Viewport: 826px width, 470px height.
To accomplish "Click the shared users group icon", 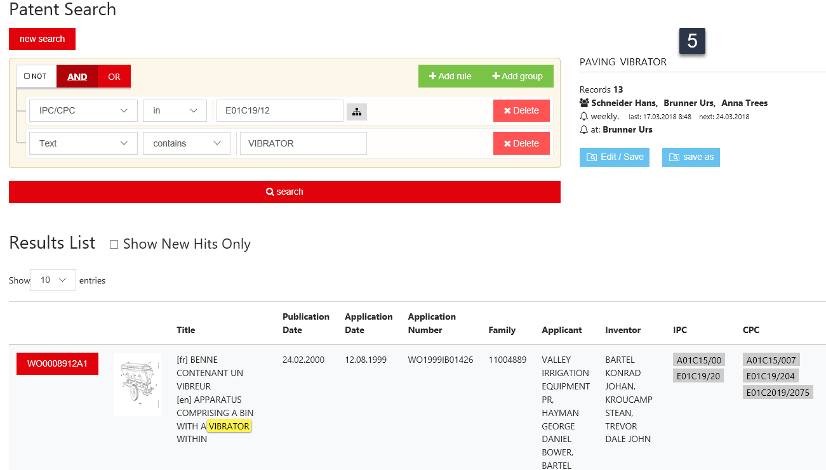I will click(x=584, y=103).
